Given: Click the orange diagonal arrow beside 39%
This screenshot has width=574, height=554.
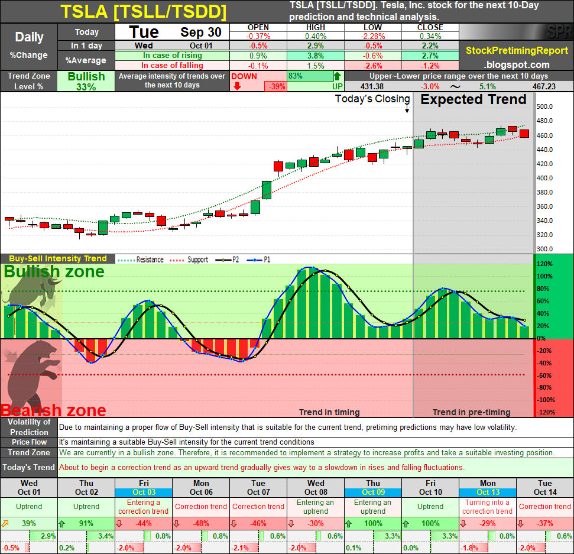Looking at the screenshot, I should tap(5, 524).
